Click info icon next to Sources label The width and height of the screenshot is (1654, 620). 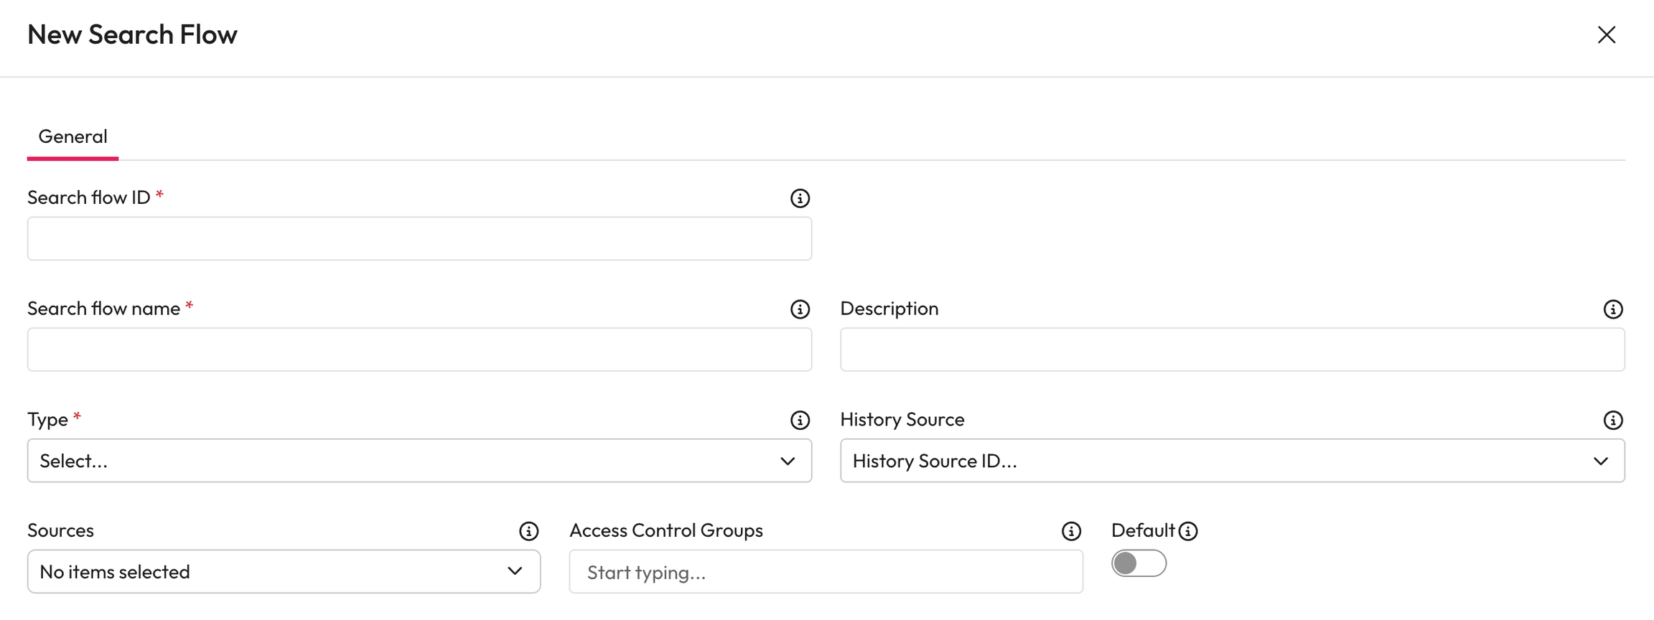[x=528, y=531]
